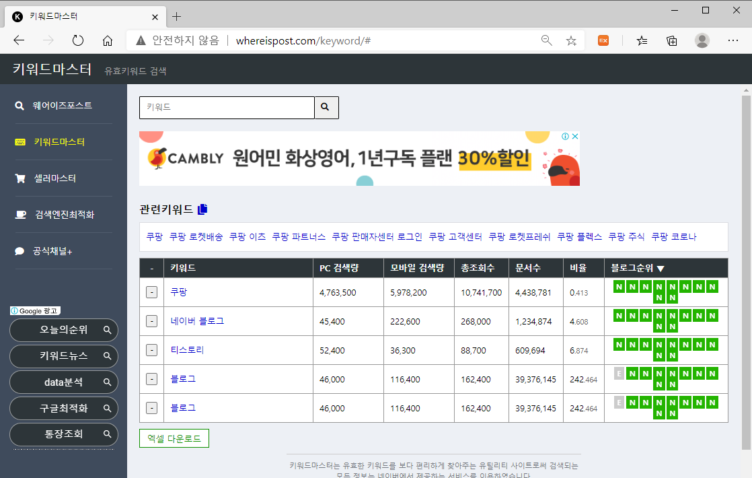This screenshot has width=752, height=478.
Task: Close the 키워드마스터 tab
Action: [x=155, y=18]
